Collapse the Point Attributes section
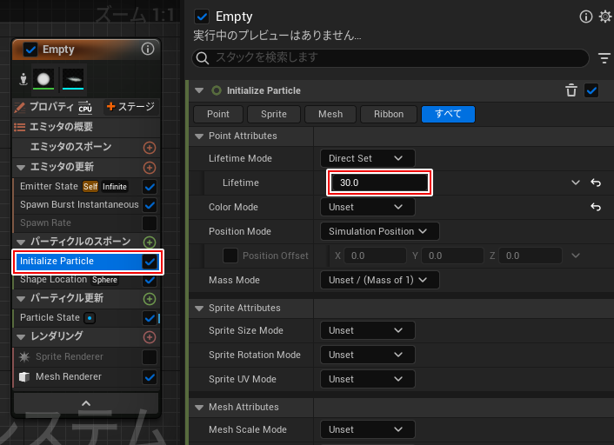 tap(199, 136)
